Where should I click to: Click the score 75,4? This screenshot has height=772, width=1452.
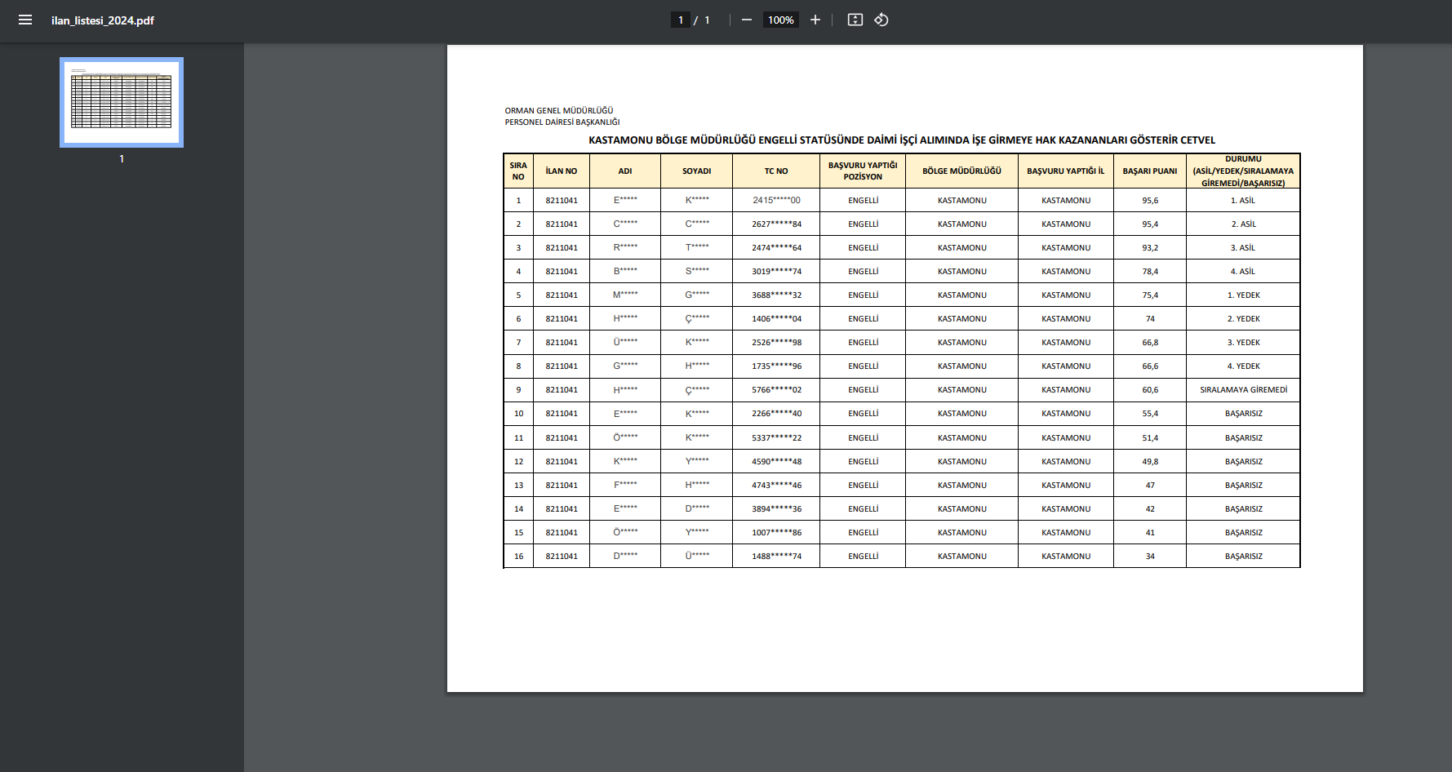coord(1150,295)
